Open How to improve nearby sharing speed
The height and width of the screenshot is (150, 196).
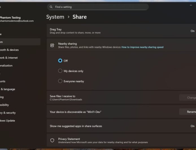142,47
